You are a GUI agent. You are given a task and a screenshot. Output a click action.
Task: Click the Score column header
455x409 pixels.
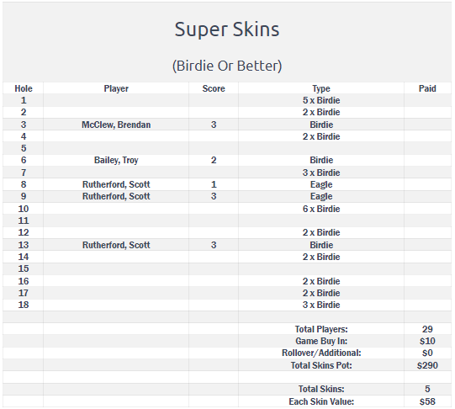(214, 88)
